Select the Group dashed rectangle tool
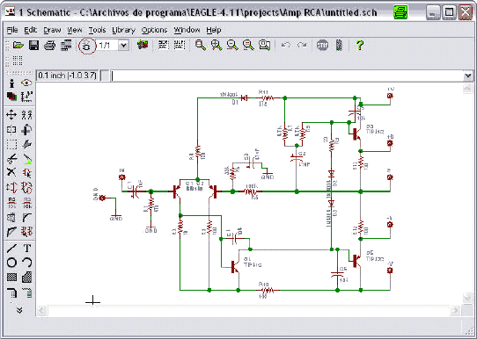477x339 pixels. pos(11,144)
